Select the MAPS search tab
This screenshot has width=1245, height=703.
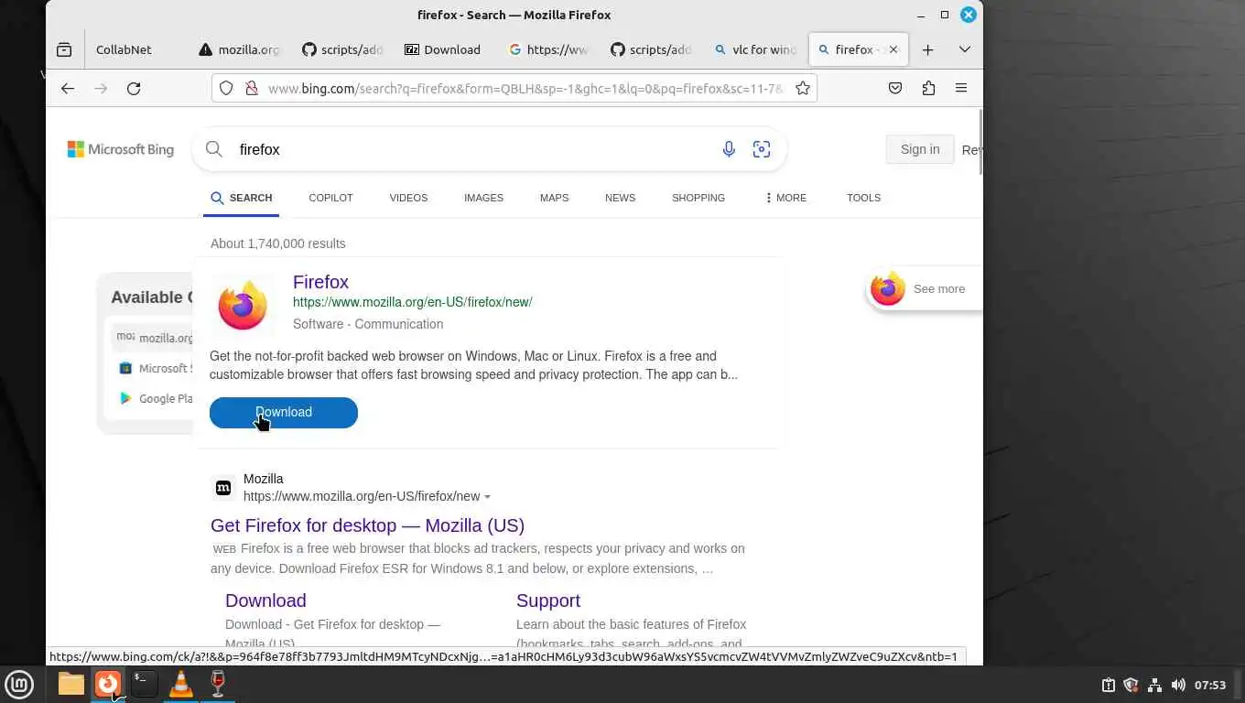coord(554,198)
